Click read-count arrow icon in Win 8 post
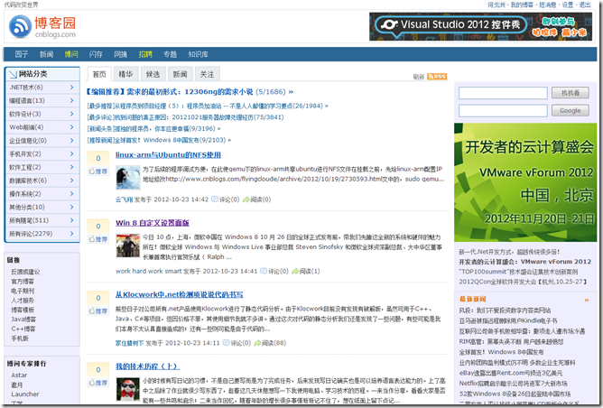 (x=295, y=271)
